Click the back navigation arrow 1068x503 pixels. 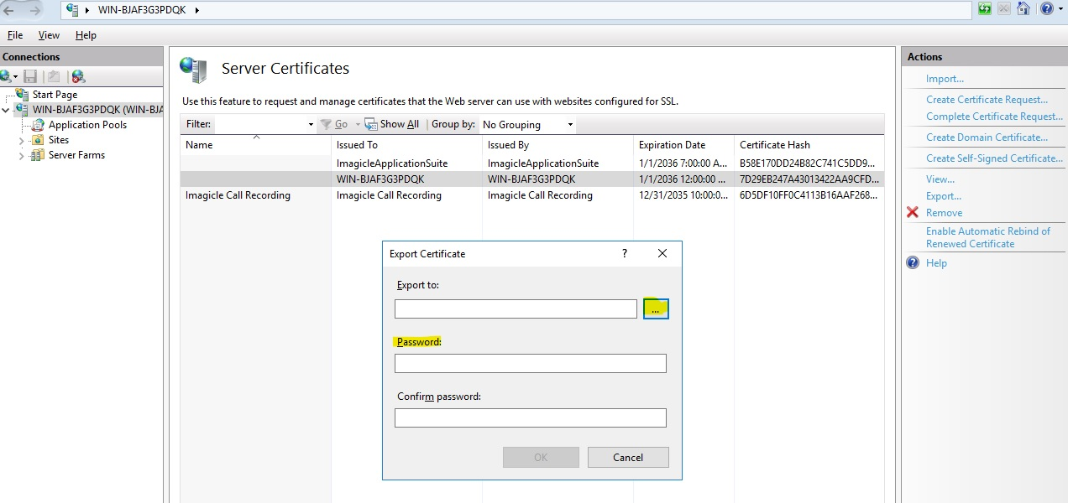click(10, 10)
